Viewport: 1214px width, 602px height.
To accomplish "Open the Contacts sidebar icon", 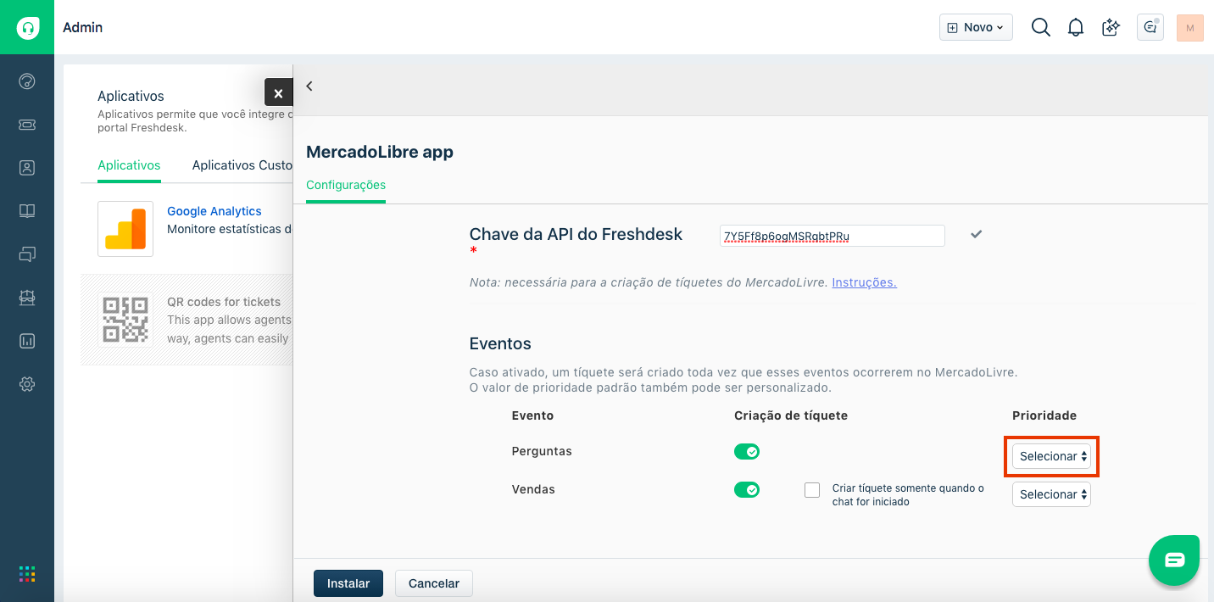I will (27, 168).
